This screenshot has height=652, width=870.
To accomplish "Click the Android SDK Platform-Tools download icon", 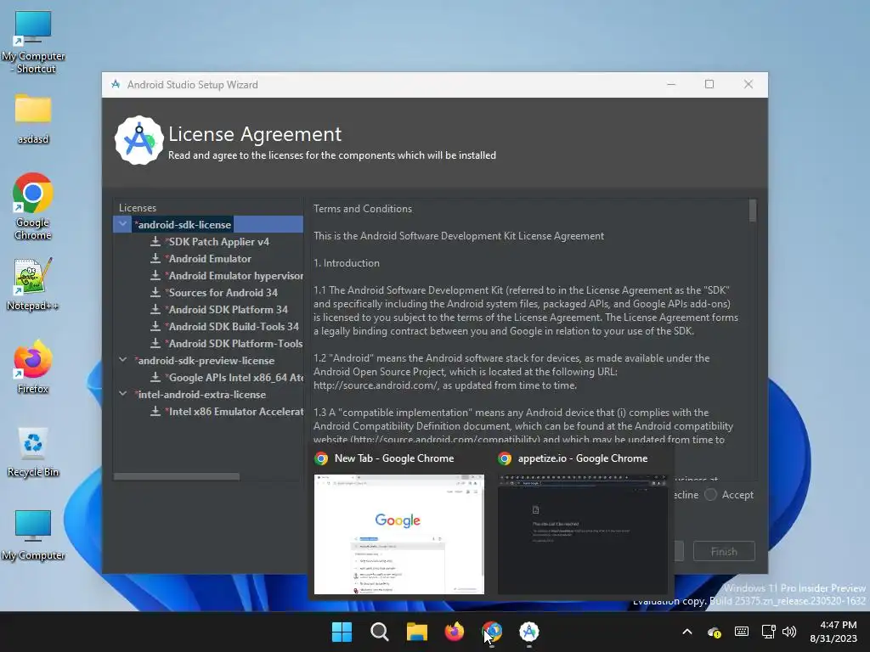I will click(x=155, y=343).
